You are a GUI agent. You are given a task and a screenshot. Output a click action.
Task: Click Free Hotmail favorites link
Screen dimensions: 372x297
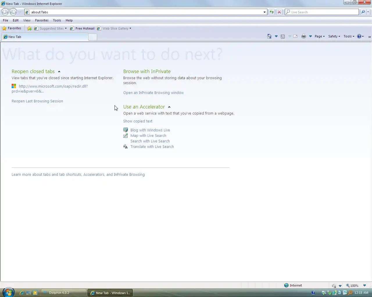coord(82,28)
